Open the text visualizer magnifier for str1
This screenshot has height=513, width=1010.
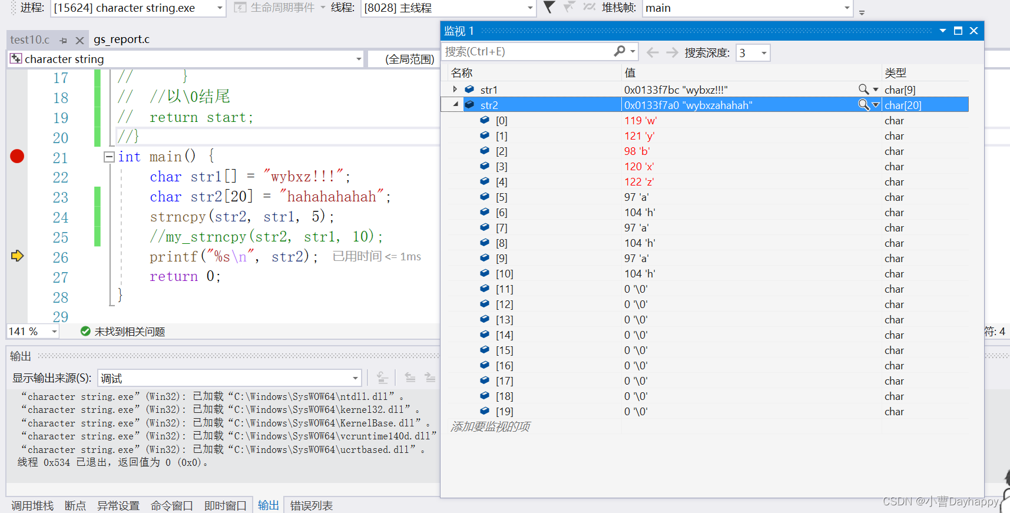[x=863, y=89]
